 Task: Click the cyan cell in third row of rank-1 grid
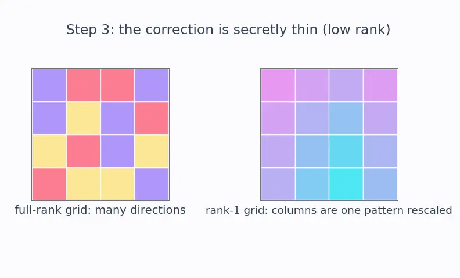coord(346,151)
